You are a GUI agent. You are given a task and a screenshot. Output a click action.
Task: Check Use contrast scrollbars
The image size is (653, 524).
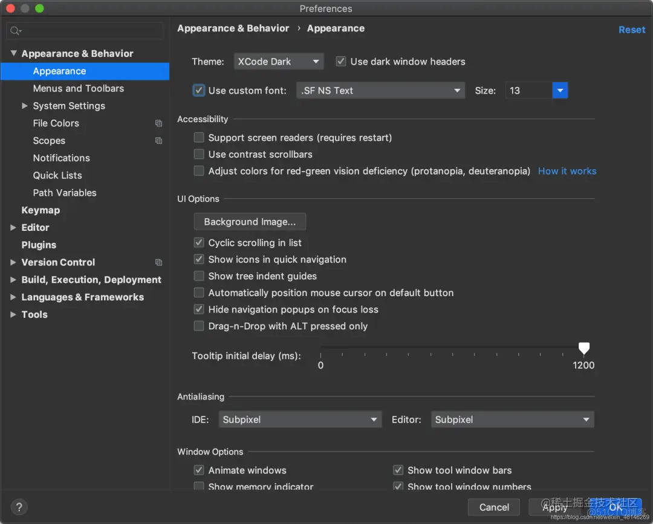pyautogui.click(x=199, y=154)
